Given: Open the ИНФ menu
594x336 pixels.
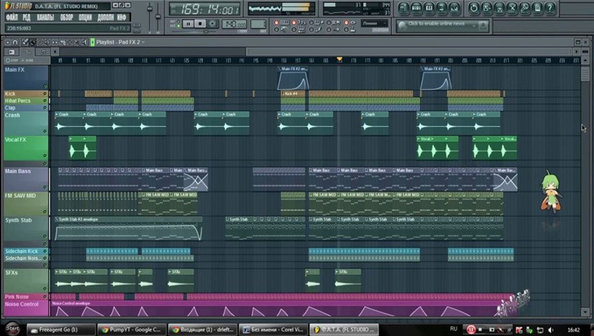Looking at the screenshot, I should point(121,17).
